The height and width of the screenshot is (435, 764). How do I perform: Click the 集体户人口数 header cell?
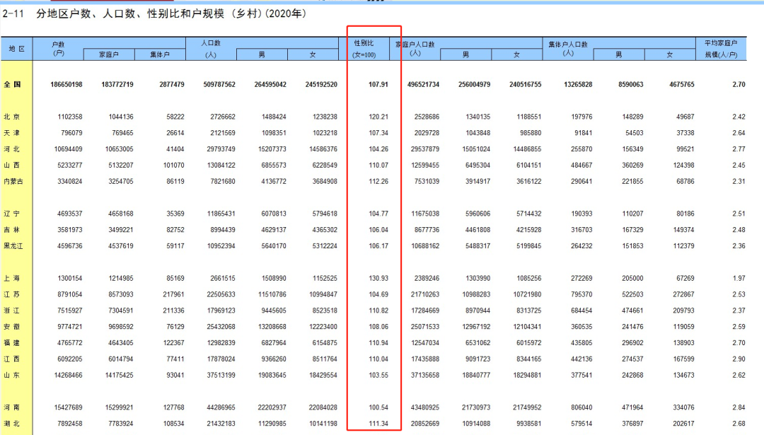click(x=568, y=49)
